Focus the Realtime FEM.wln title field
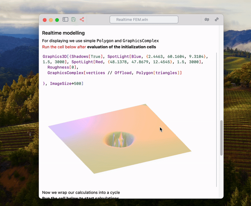 click(144, 19)
